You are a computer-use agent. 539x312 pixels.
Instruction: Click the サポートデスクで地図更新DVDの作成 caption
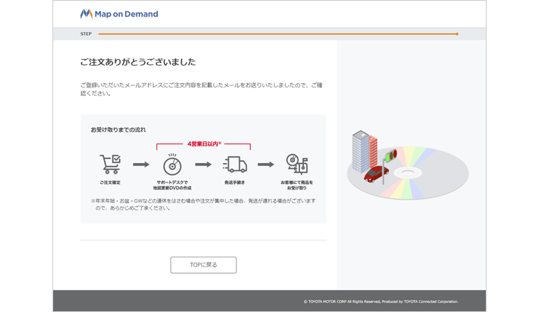click(172, 186)
